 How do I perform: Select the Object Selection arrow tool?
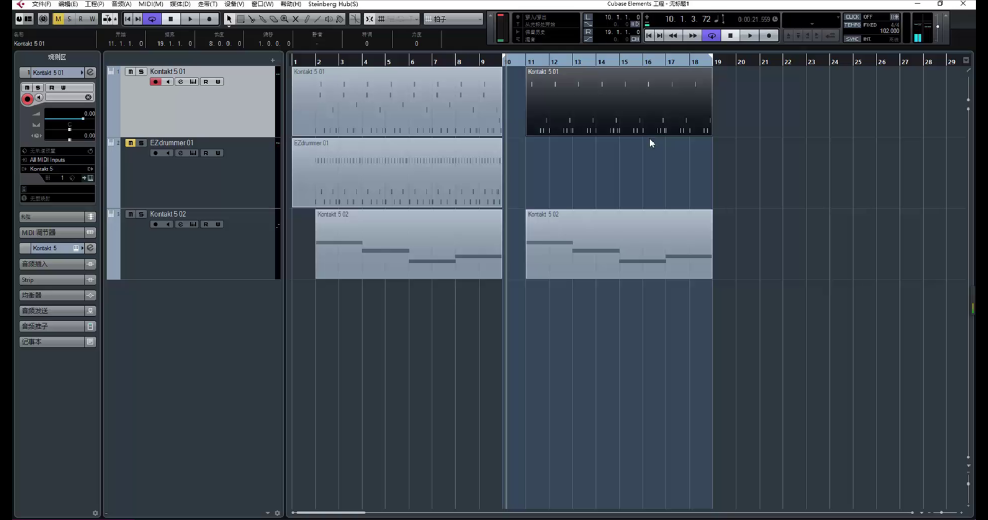pyautogui.click(x=228, y=19)
